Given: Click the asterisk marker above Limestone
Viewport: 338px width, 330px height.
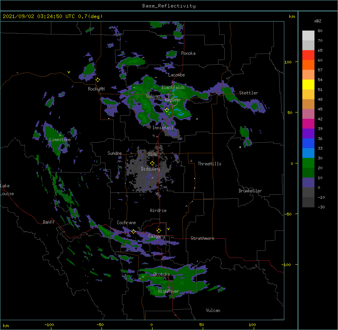Looking at the screenshot, I should coord(60,136).
